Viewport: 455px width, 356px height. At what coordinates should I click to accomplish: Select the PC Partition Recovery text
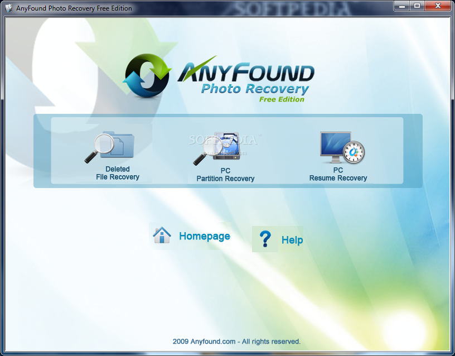(225, 175)
